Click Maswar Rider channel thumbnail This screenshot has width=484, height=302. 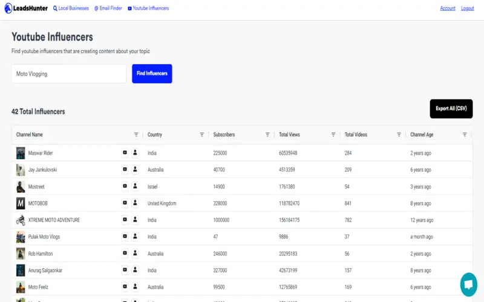click(x=21, y=153)
